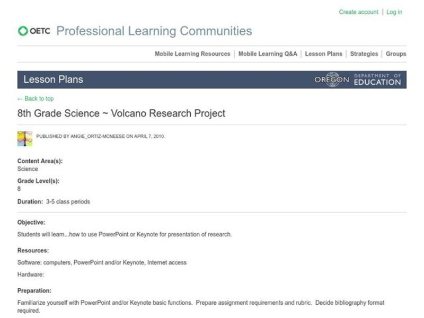Open Mobile Learning Resources
Screen dimensions: 424x318
point(191,54)
